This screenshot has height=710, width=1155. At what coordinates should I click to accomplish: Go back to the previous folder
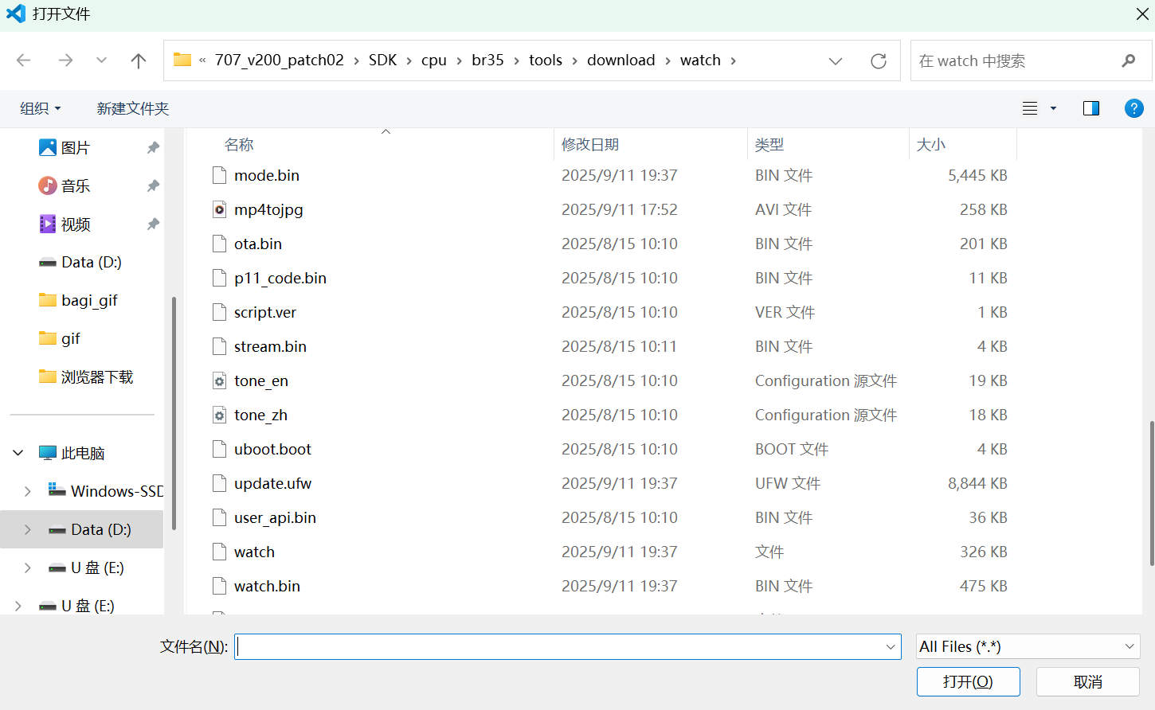pyautogui.click(x=24, y=60)
